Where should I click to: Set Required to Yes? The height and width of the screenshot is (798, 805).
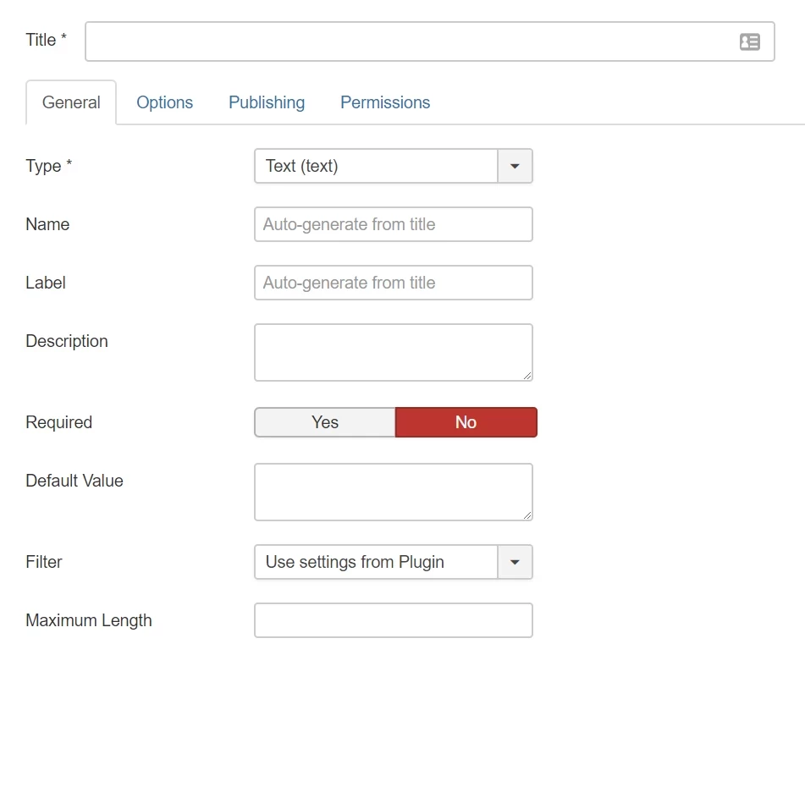(x=325, y=422)
